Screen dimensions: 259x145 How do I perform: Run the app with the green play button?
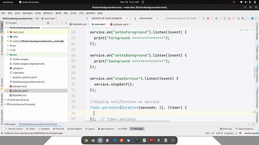[x=204, y=19]
